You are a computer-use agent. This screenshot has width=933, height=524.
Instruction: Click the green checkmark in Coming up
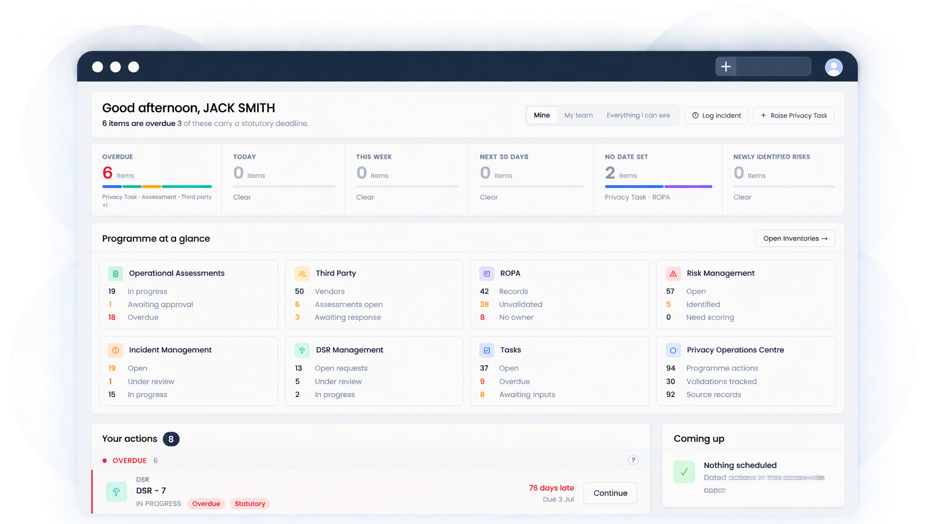click(x=684, y=472)
